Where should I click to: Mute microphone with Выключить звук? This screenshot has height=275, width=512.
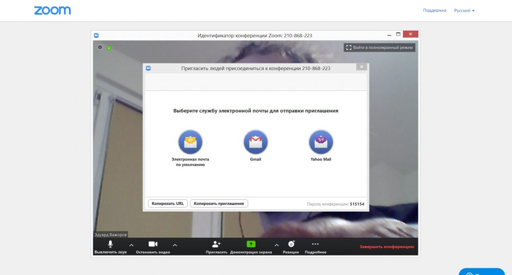(111, 247)
